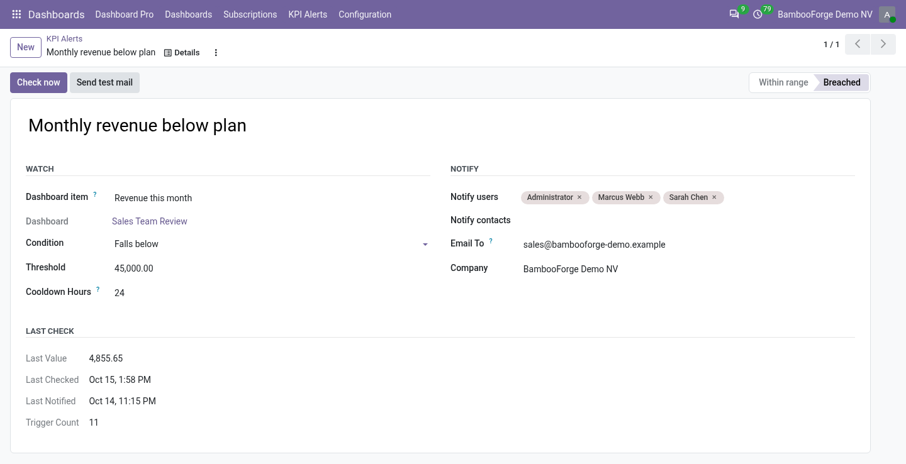Image resolution: width=906 pixels, height=464 pixels.
Task: Select Last Checked Oct 15, 1:58 PM
Action: click(120, 380)
